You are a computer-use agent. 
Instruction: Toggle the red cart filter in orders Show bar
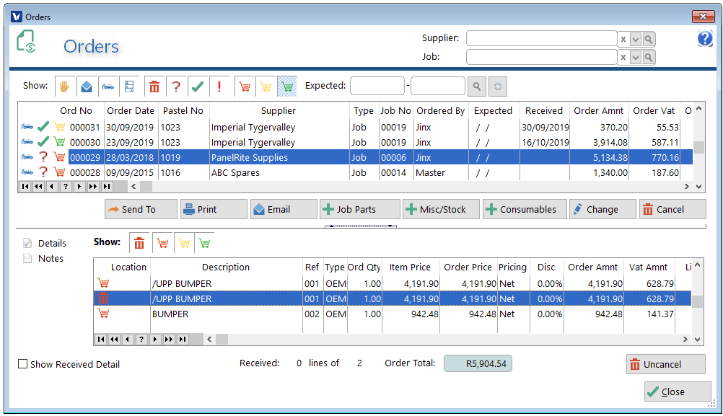click(x=245, y=86)
